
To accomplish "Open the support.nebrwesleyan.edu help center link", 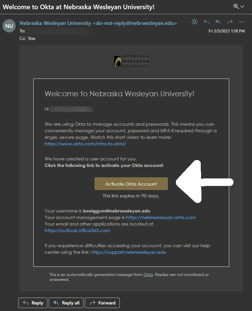I will tap(129, 252).
